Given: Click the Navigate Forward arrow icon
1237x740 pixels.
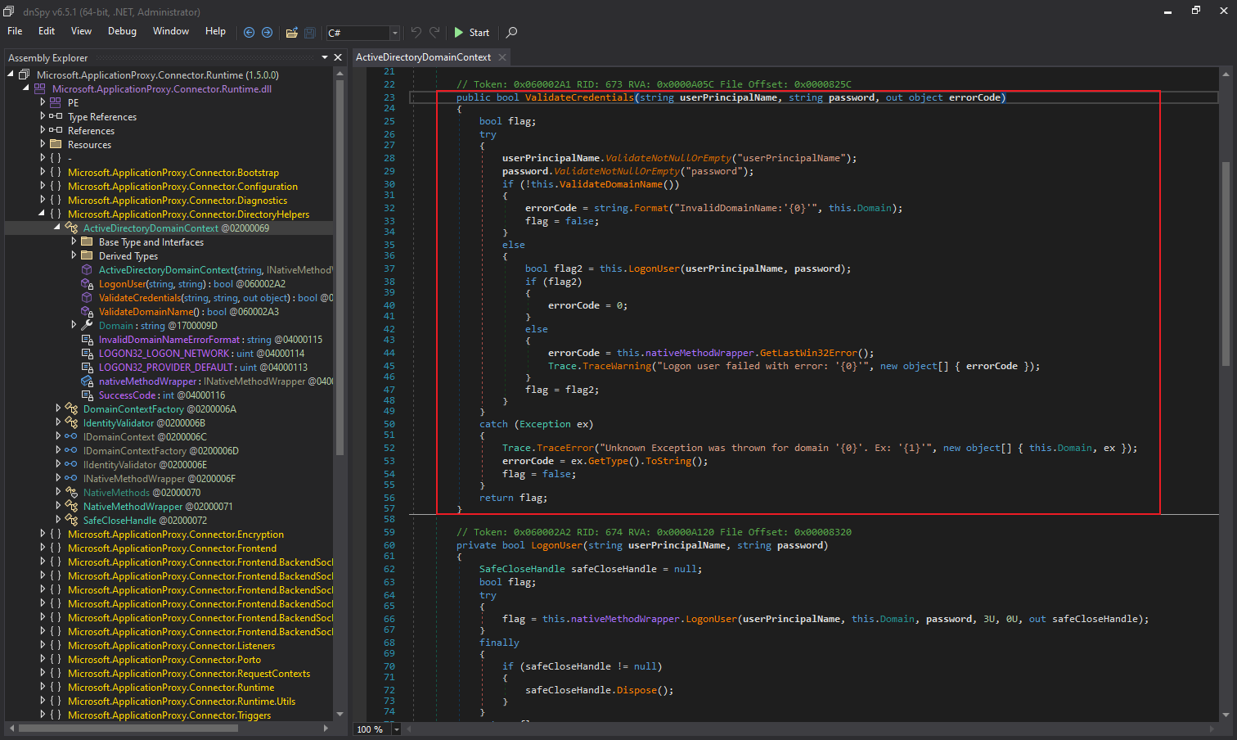Looking at the screenshot, I should [x=267, y=33].
